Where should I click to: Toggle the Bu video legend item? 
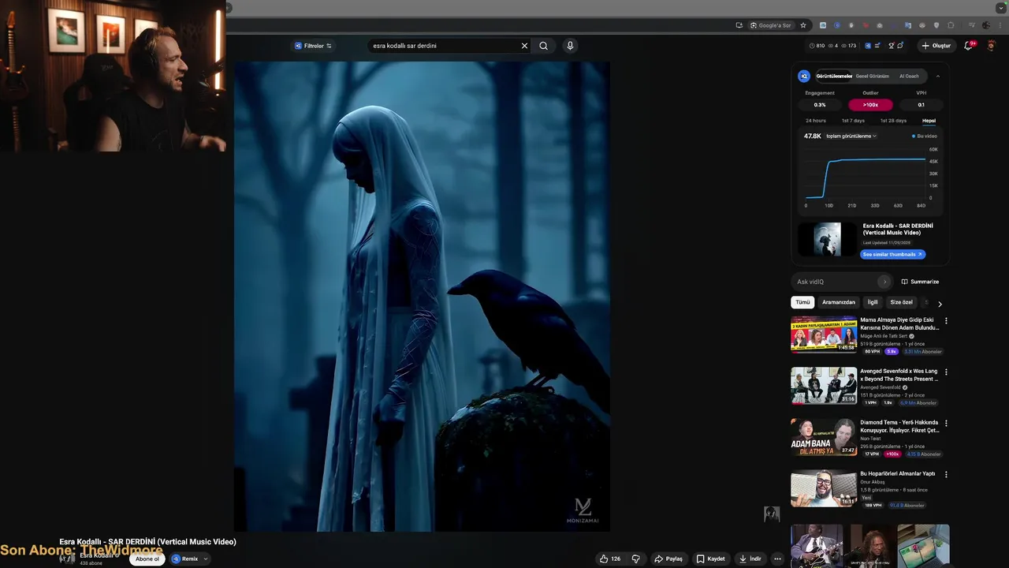(924, 136)
